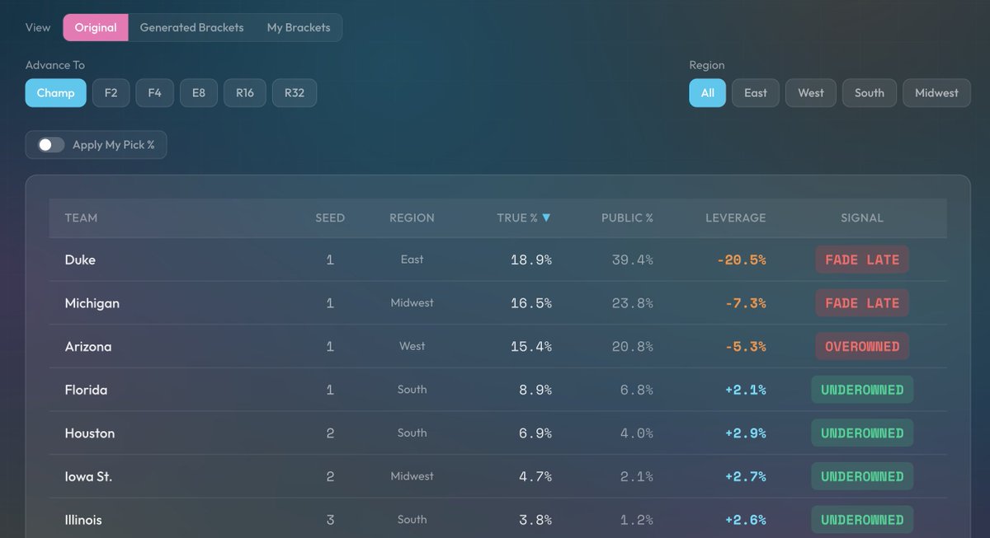Click Arizona's West region cell

[x=412, y=347]
